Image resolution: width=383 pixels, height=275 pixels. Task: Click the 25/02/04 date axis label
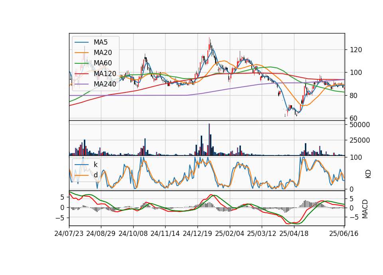(230, 234)
